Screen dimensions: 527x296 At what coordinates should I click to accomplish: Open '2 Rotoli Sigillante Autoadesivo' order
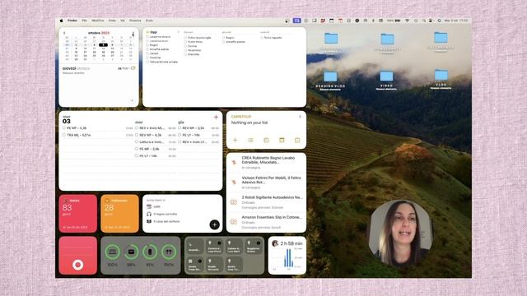[x=266, y=202]
